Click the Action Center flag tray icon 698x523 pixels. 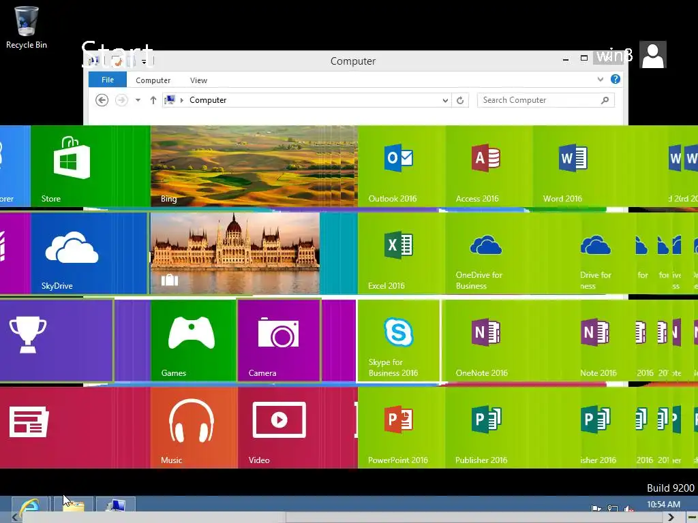596,508
